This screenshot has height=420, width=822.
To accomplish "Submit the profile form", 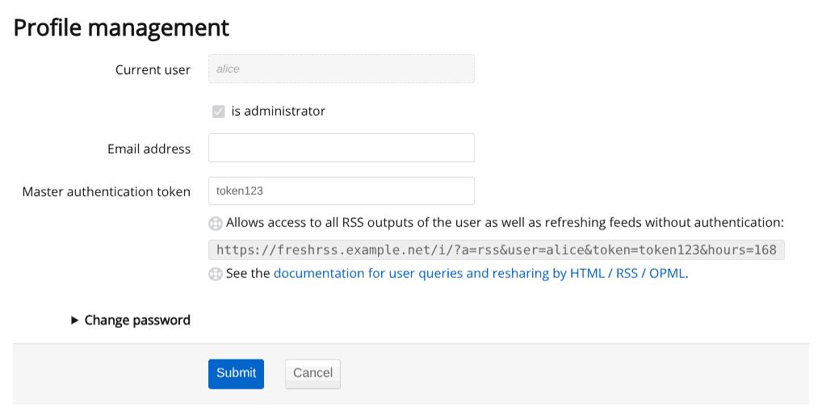I will (236, 373).
